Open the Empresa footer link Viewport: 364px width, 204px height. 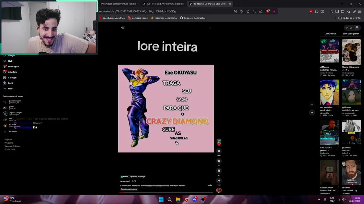(x=8, y=139)
